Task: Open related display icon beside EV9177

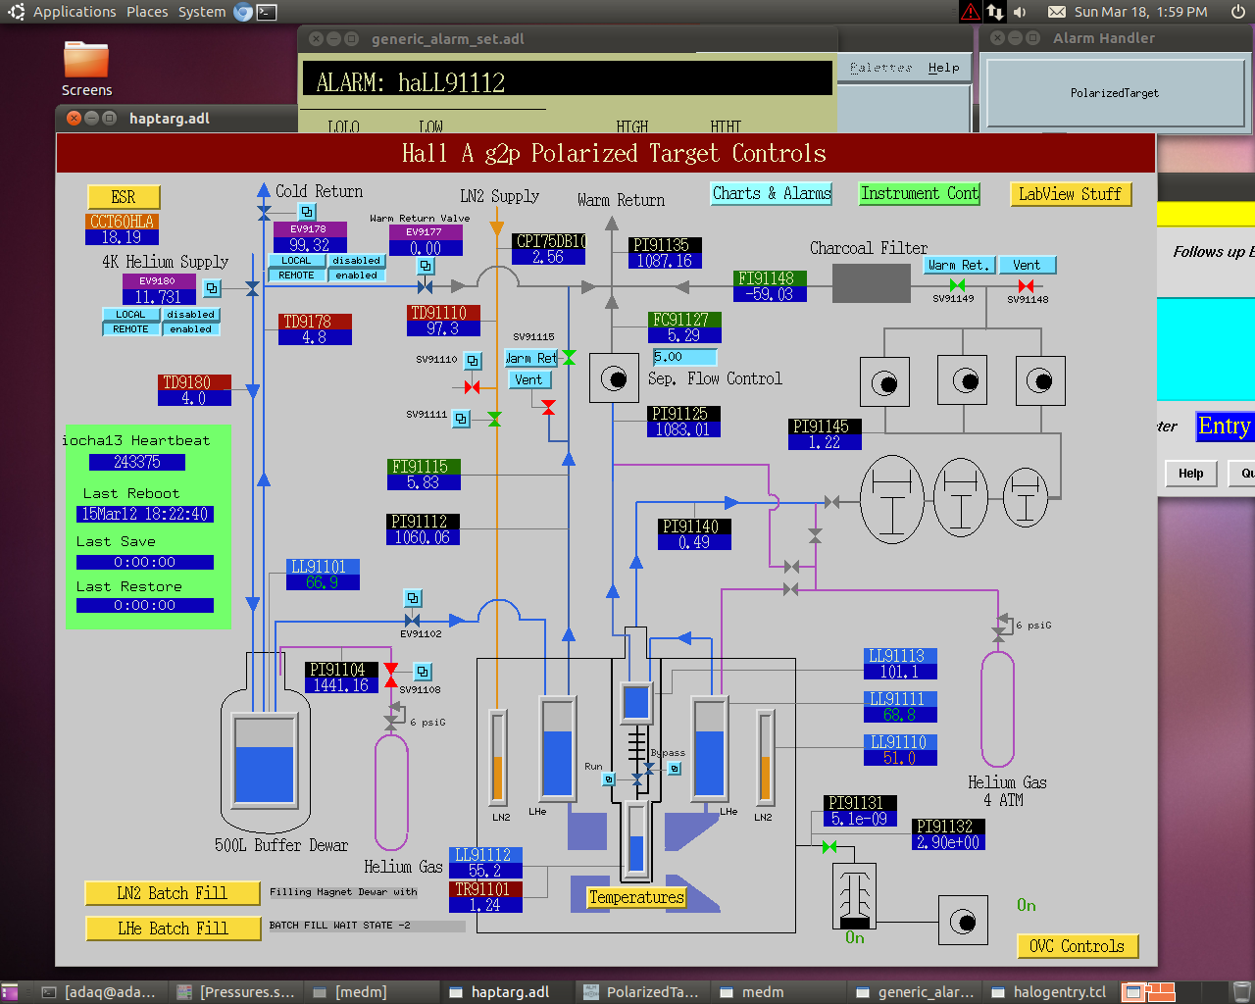Action: 426,266
